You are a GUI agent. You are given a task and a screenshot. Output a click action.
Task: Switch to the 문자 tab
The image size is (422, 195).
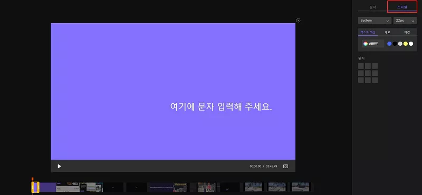tap(372, 7)
